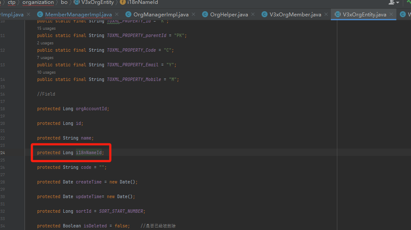Open the OrgHelper.java tab
The image size is (411, 230).
tap(229, 14)
